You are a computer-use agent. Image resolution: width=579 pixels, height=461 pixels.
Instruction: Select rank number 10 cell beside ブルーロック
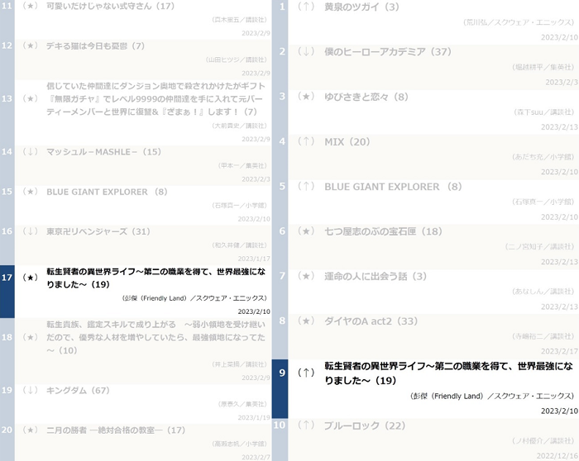click(280, 440)
